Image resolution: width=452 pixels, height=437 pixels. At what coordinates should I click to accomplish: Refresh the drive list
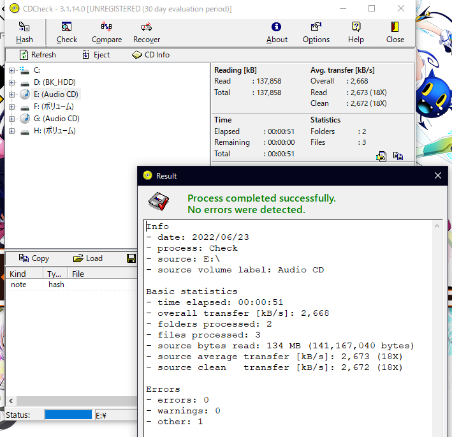click(37, 55)
